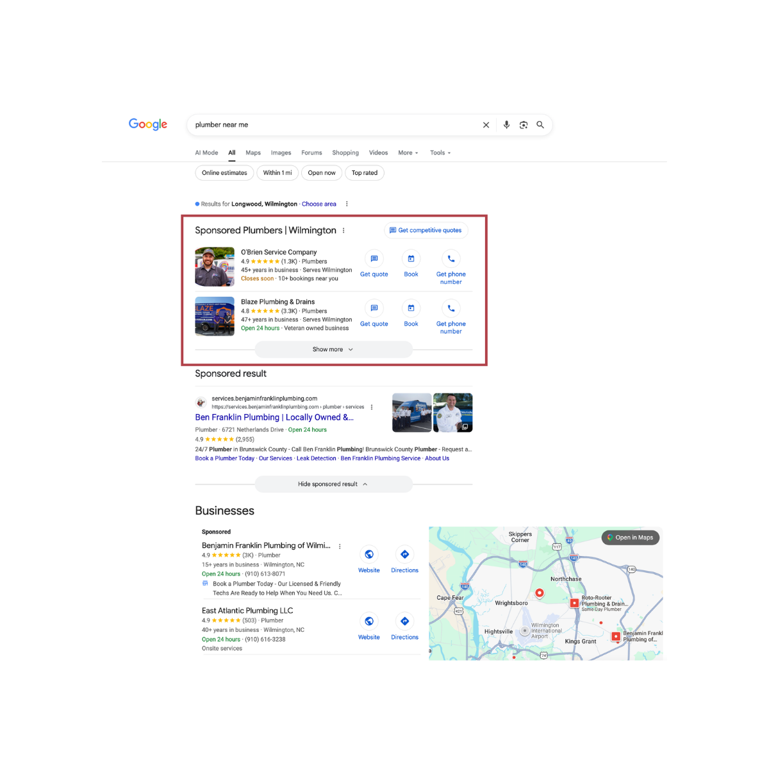Click the Choose area link

pos(318,204)
